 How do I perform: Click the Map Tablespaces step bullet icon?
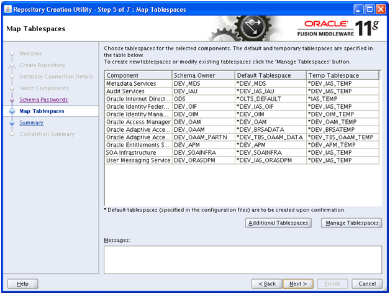click(x=12, y=111)
